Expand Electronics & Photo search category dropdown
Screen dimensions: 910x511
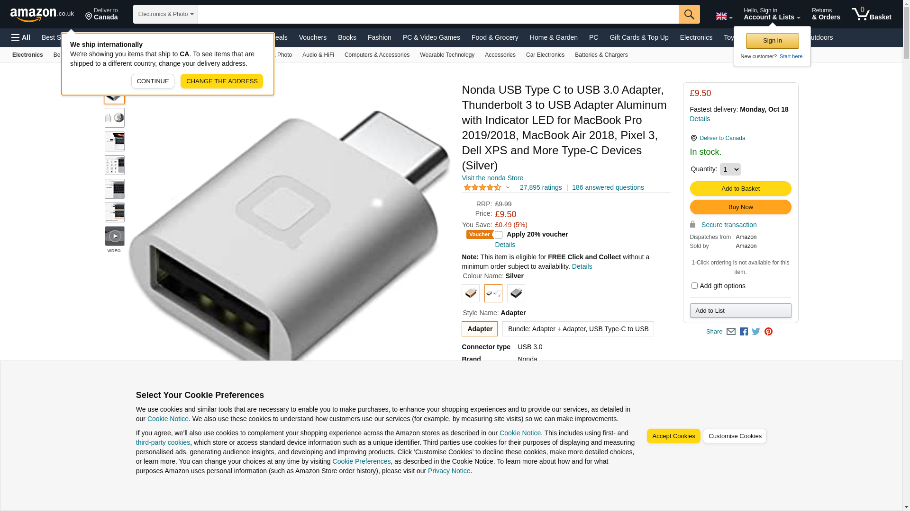point(165,14)
